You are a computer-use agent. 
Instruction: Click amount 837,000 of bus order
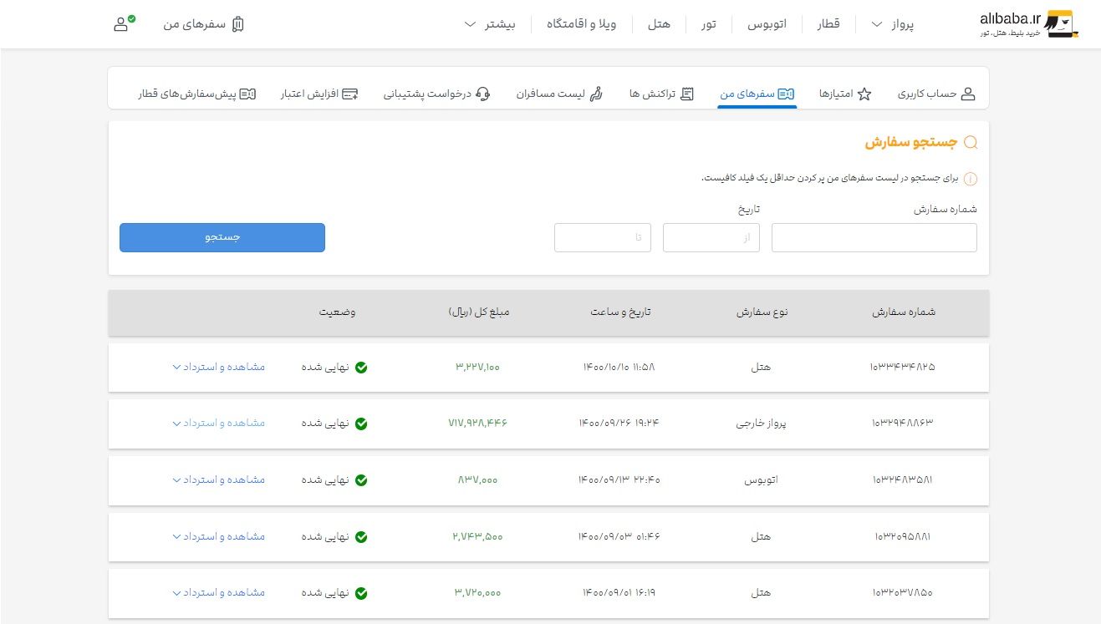coord(478,479)
